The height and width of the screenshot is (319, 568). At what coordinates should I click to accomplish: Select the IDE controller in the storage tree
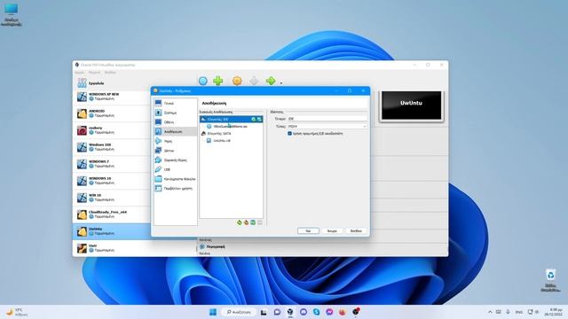click(x=231, y=119)
